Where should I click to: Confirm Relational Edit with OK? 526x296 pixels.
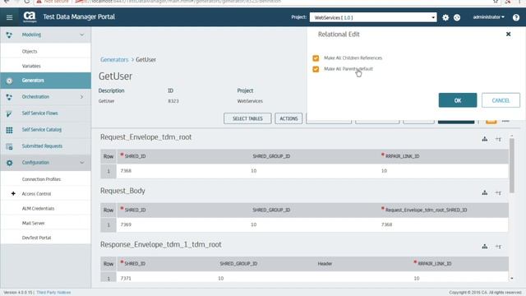tap(458, 100)
